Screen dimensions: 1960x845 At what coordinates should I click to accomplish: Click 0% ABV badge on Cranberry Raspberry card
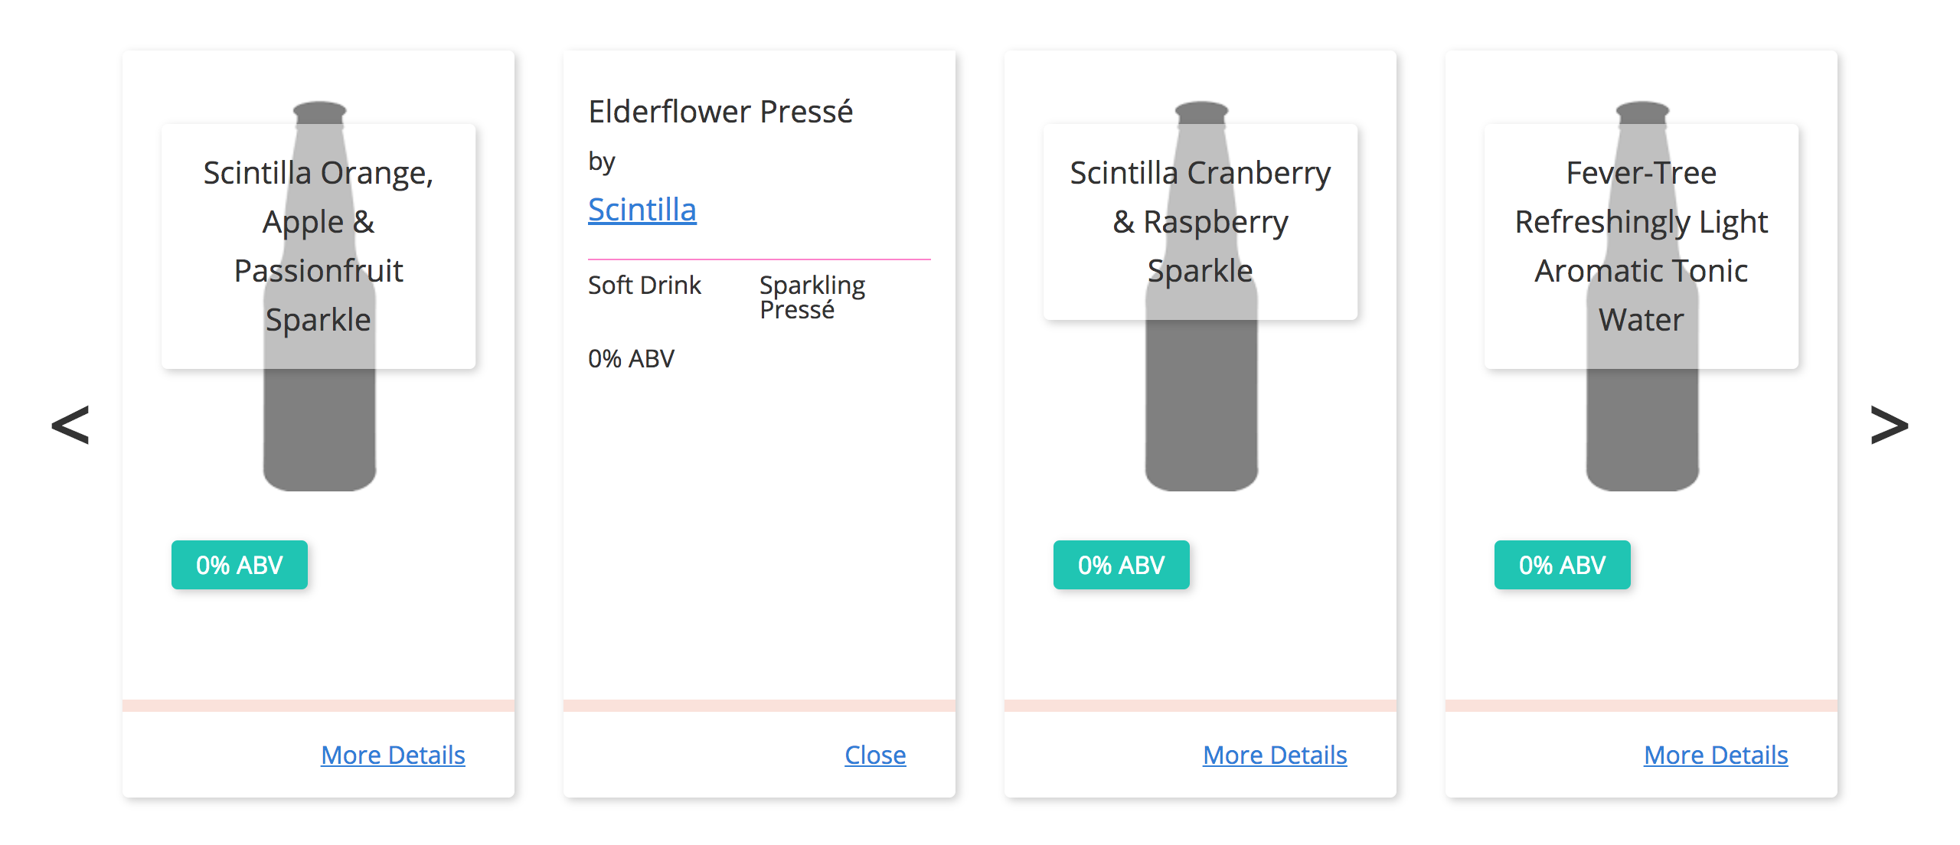1122,565
